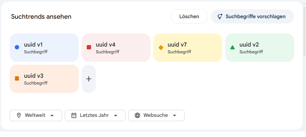Click the lightbulb icon on Suchbegriffe vorschlagen
This screenshot has height=137, width=306.
coord(220,16)
